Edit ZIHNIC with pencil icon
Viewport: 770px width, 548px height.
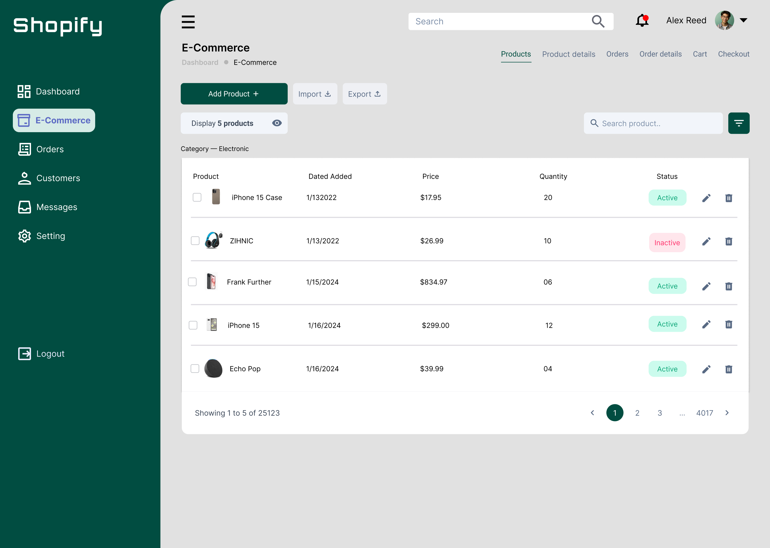click(x=706, y=242)
